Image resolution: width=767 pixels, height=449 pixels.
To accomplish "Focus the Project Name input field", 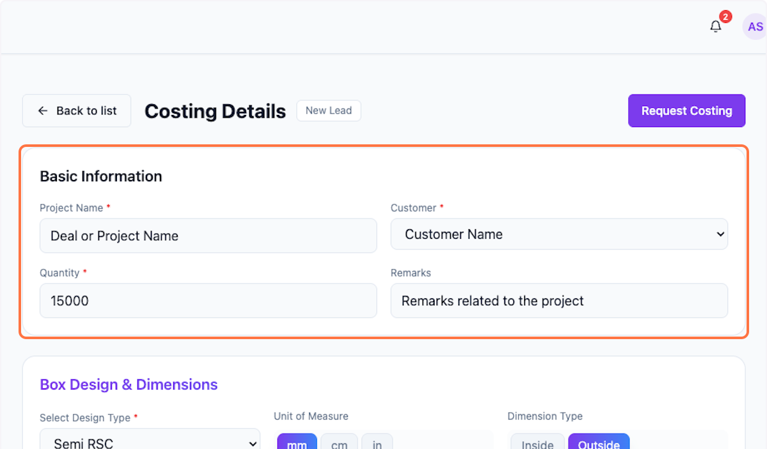I will point(208,236).
